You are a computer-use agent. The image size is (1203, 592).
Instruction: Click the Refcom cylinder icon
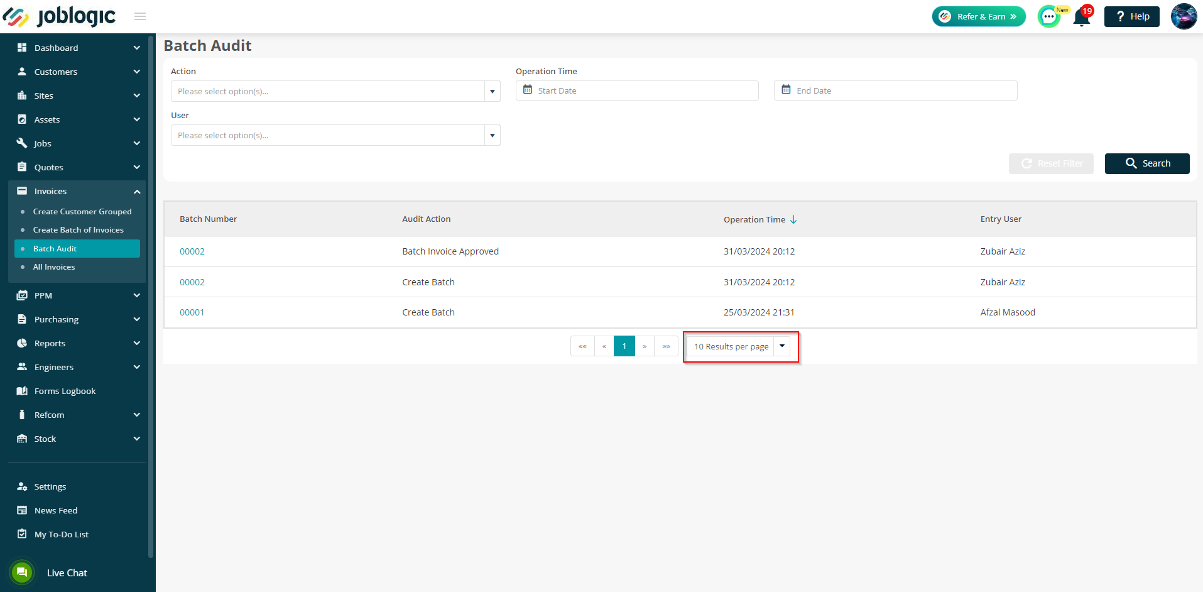(x=22, y=415)
